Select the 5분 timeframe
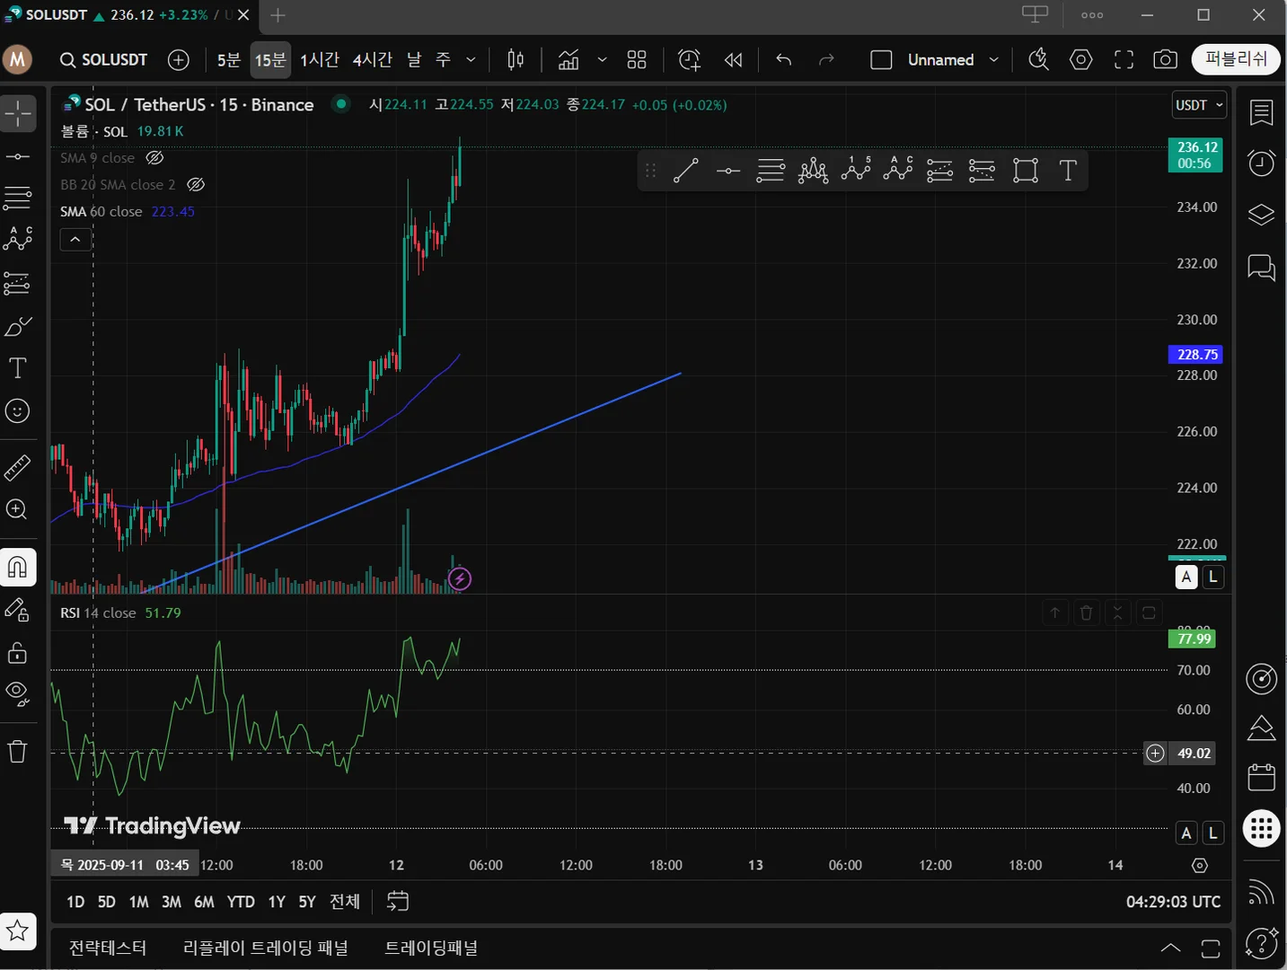Image resolution: width=1287 pixels, height=970 pixels. (x=229, y=60)
